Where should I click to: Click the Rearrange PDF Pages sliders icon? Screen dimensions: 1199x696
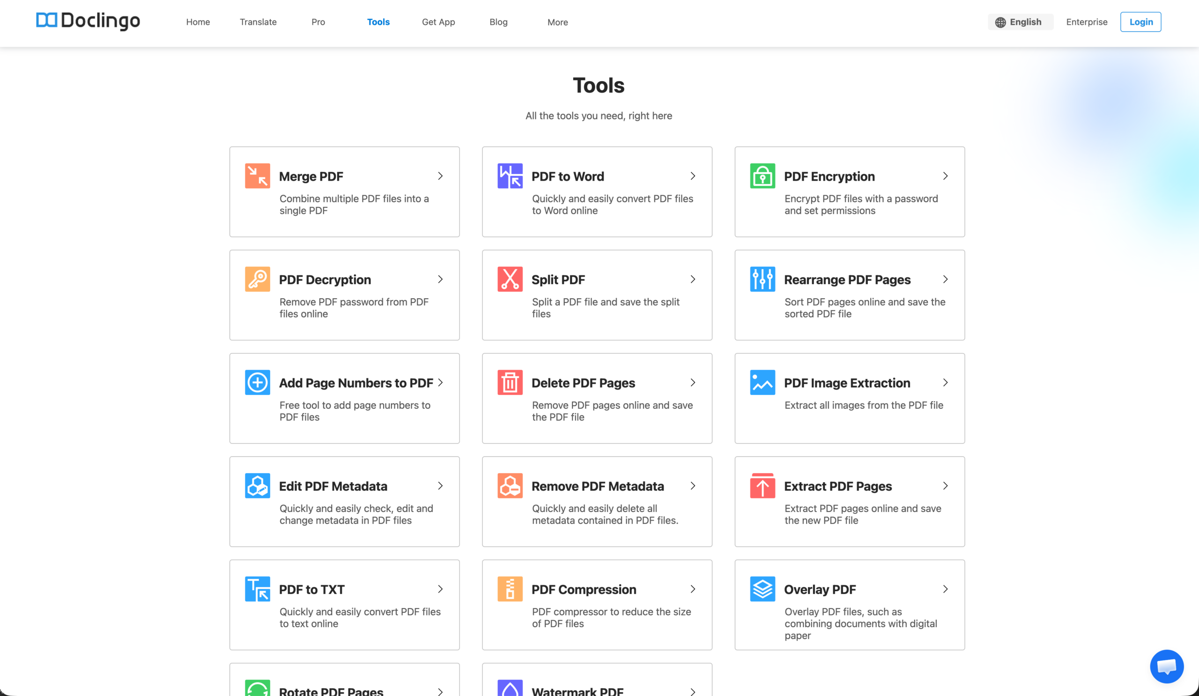pyautogui.click(x=762, y=279)
